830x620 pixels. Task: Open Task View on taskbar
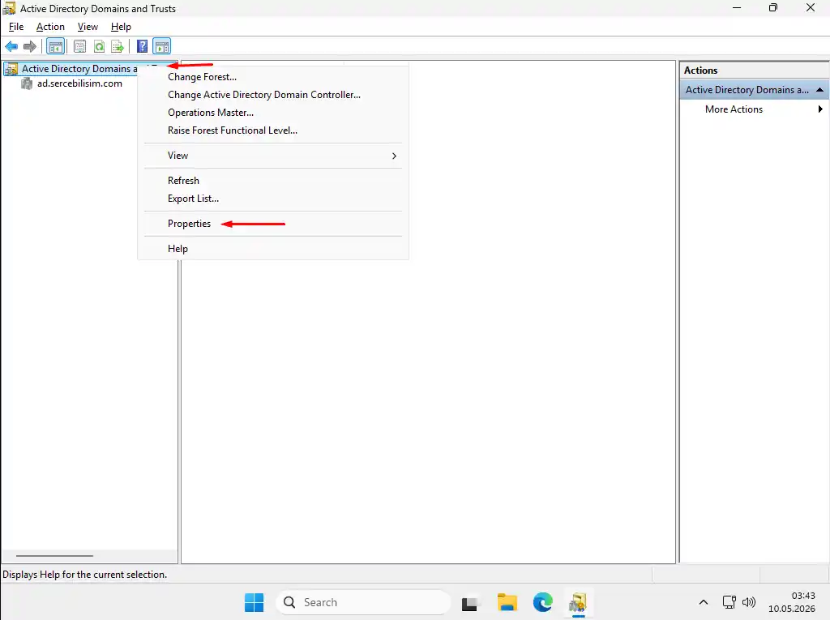[x=469, y=603]
